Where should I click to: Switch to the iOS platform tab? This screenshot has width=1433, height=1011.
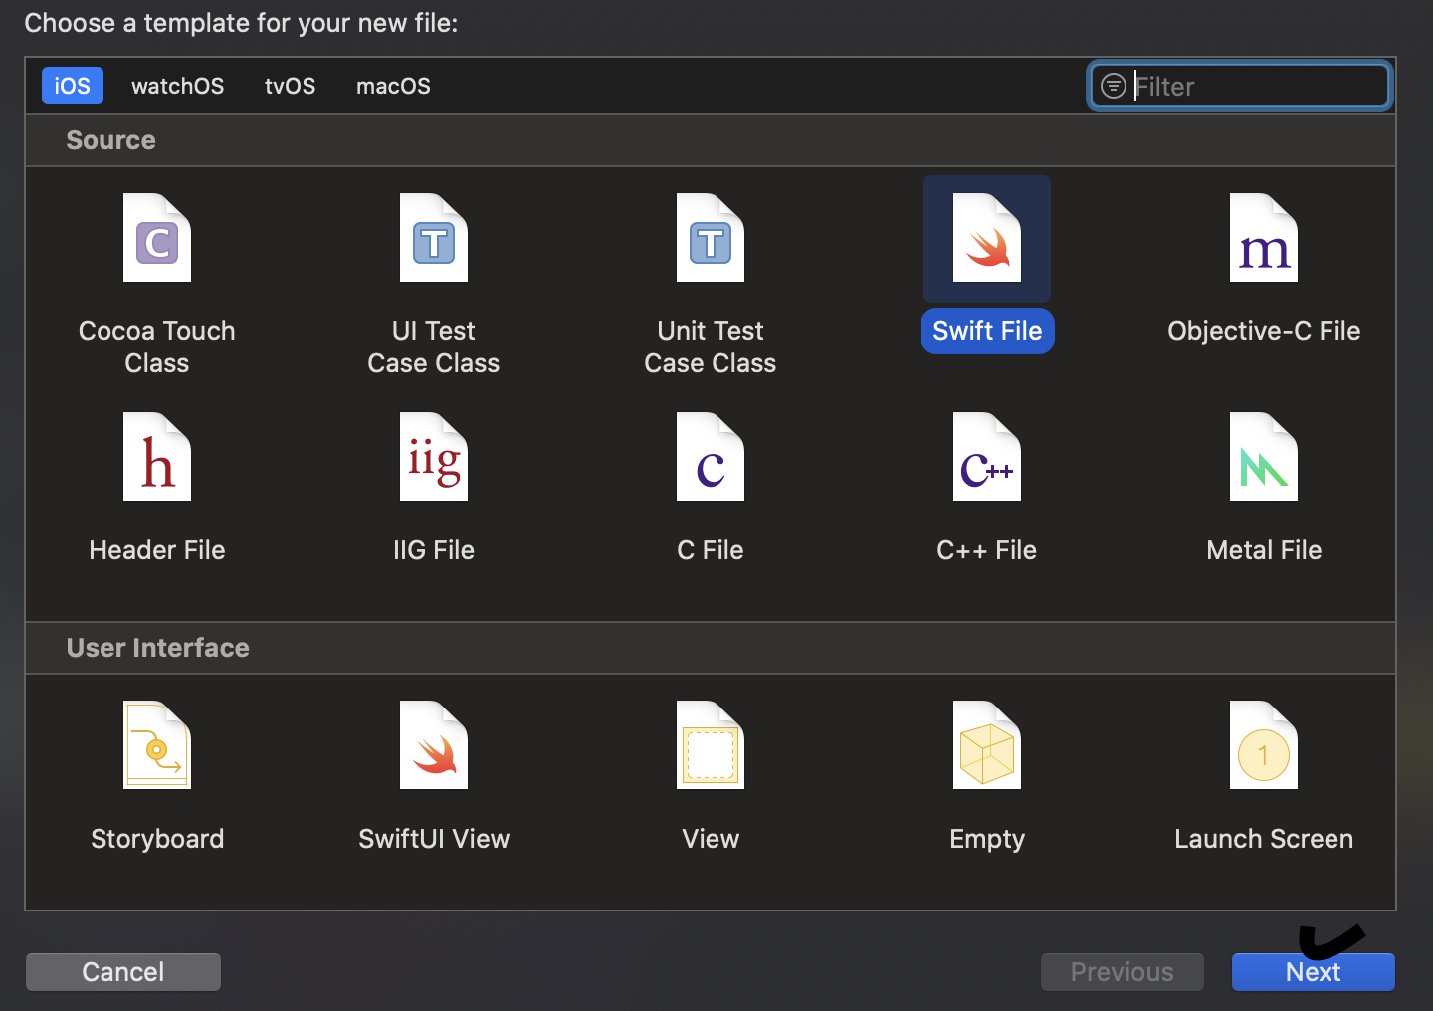point(72,86)
